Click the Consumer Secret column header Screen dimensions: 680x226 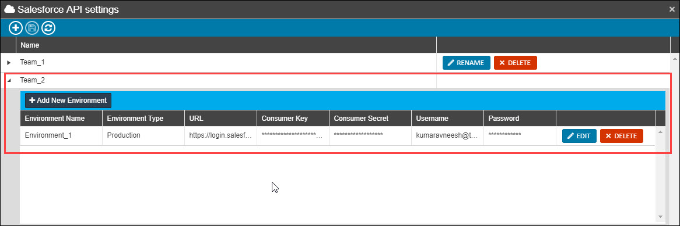pyautogui.click(x=370, y=118)
